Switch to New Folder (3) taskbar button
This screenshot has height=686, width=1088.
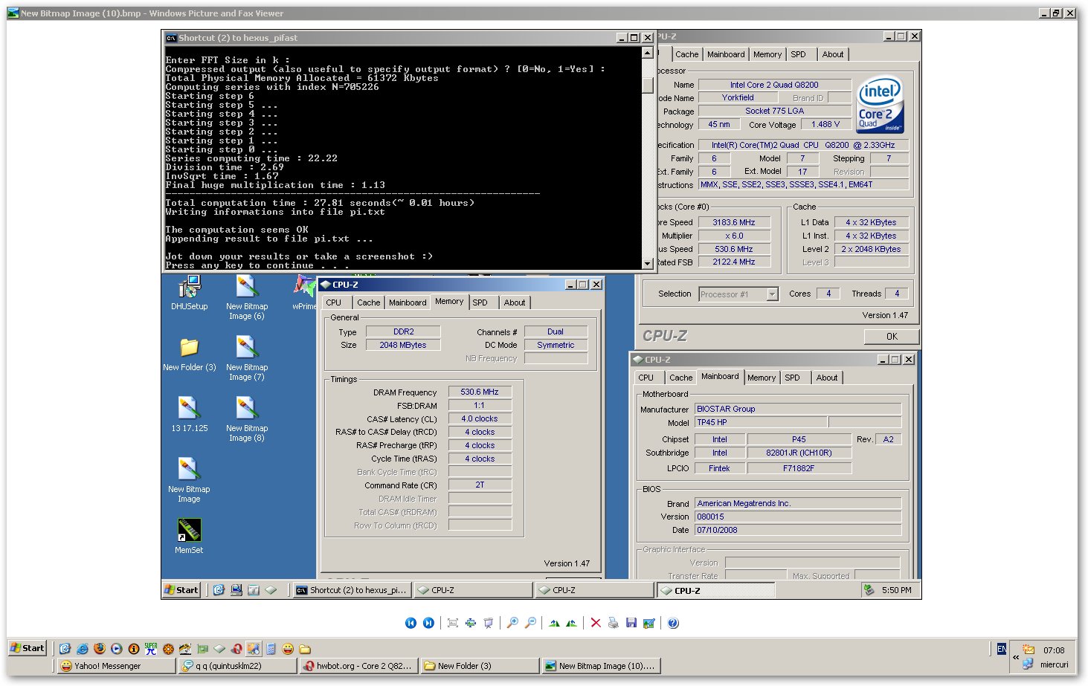pyautogui.click(x=480, y=666)
